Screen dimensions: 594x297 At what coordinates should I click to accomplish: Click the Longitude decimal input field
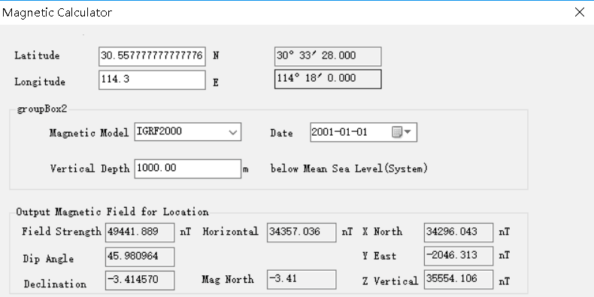pyautogui.click(x=152, y=79)
